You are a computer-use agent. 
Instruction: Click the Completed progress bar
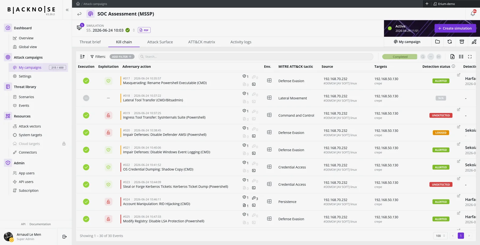(400, 57)
